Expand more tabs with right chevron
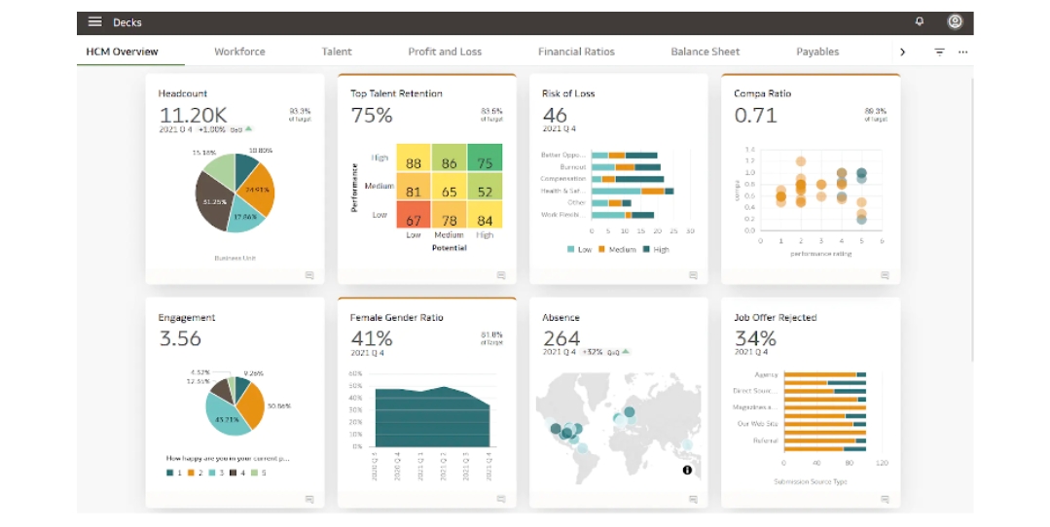 pos(902,53)
